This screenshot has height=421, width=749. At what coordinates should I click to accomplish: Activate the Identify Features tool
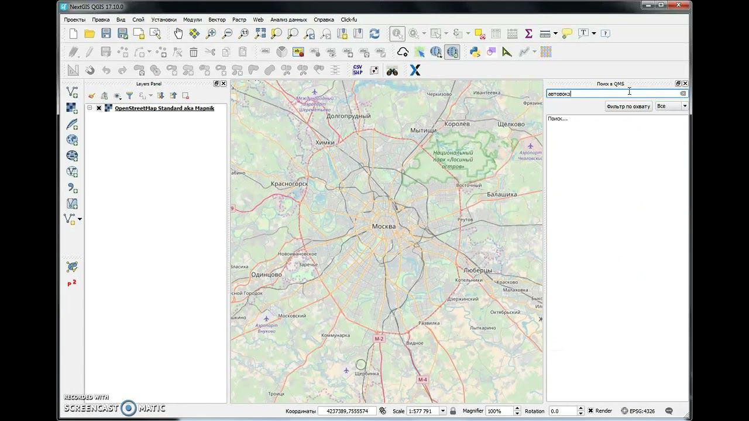coord(397,34)
